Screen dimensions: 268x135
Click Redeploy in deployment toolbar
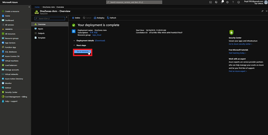point(99,18)
